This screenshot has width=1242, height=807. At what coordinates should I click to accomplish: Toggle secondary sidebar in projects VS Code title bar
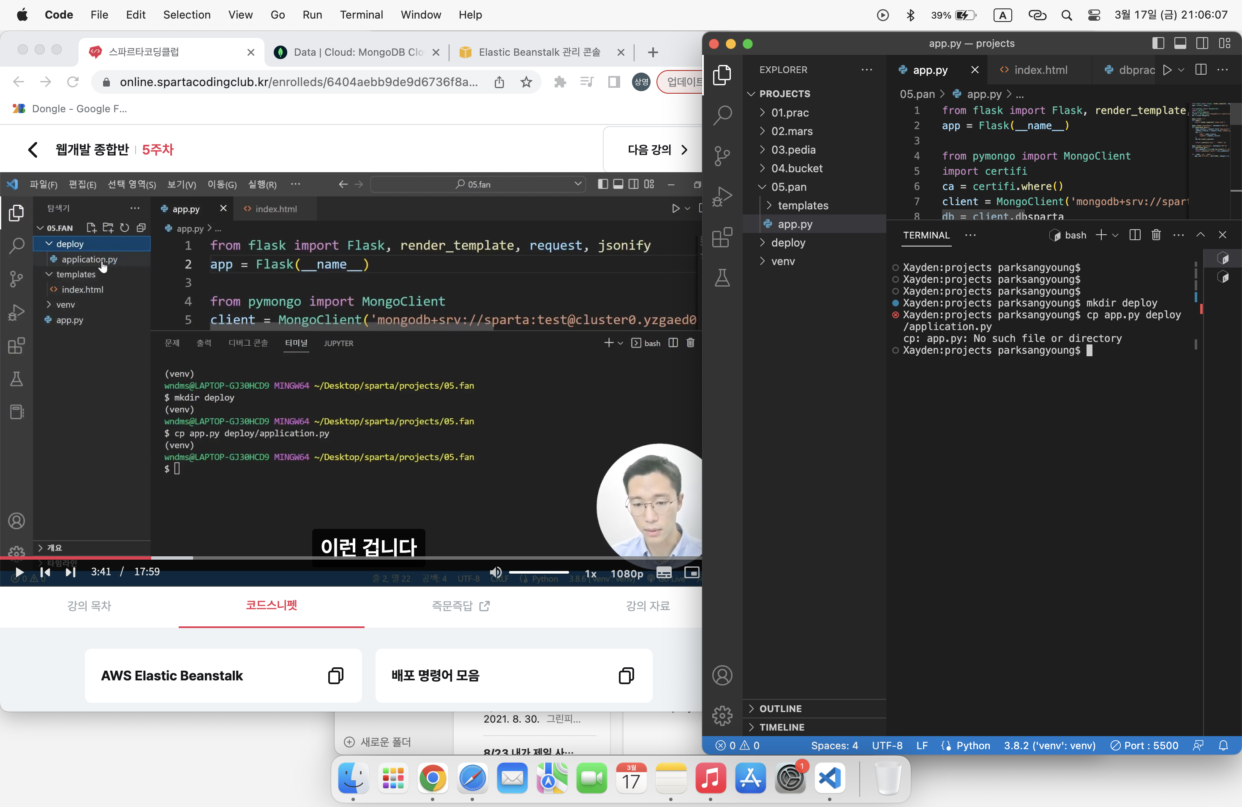[x=1202, y=43]
